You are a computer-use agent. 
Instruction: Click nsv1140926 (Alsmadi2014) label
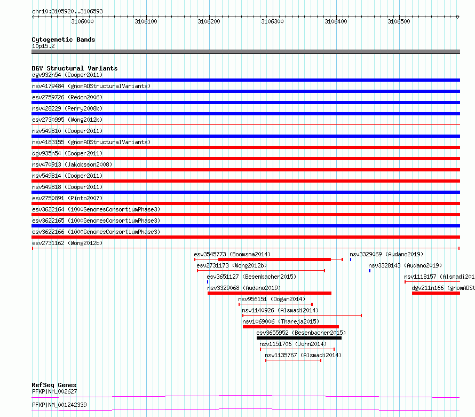pos(280,310)
